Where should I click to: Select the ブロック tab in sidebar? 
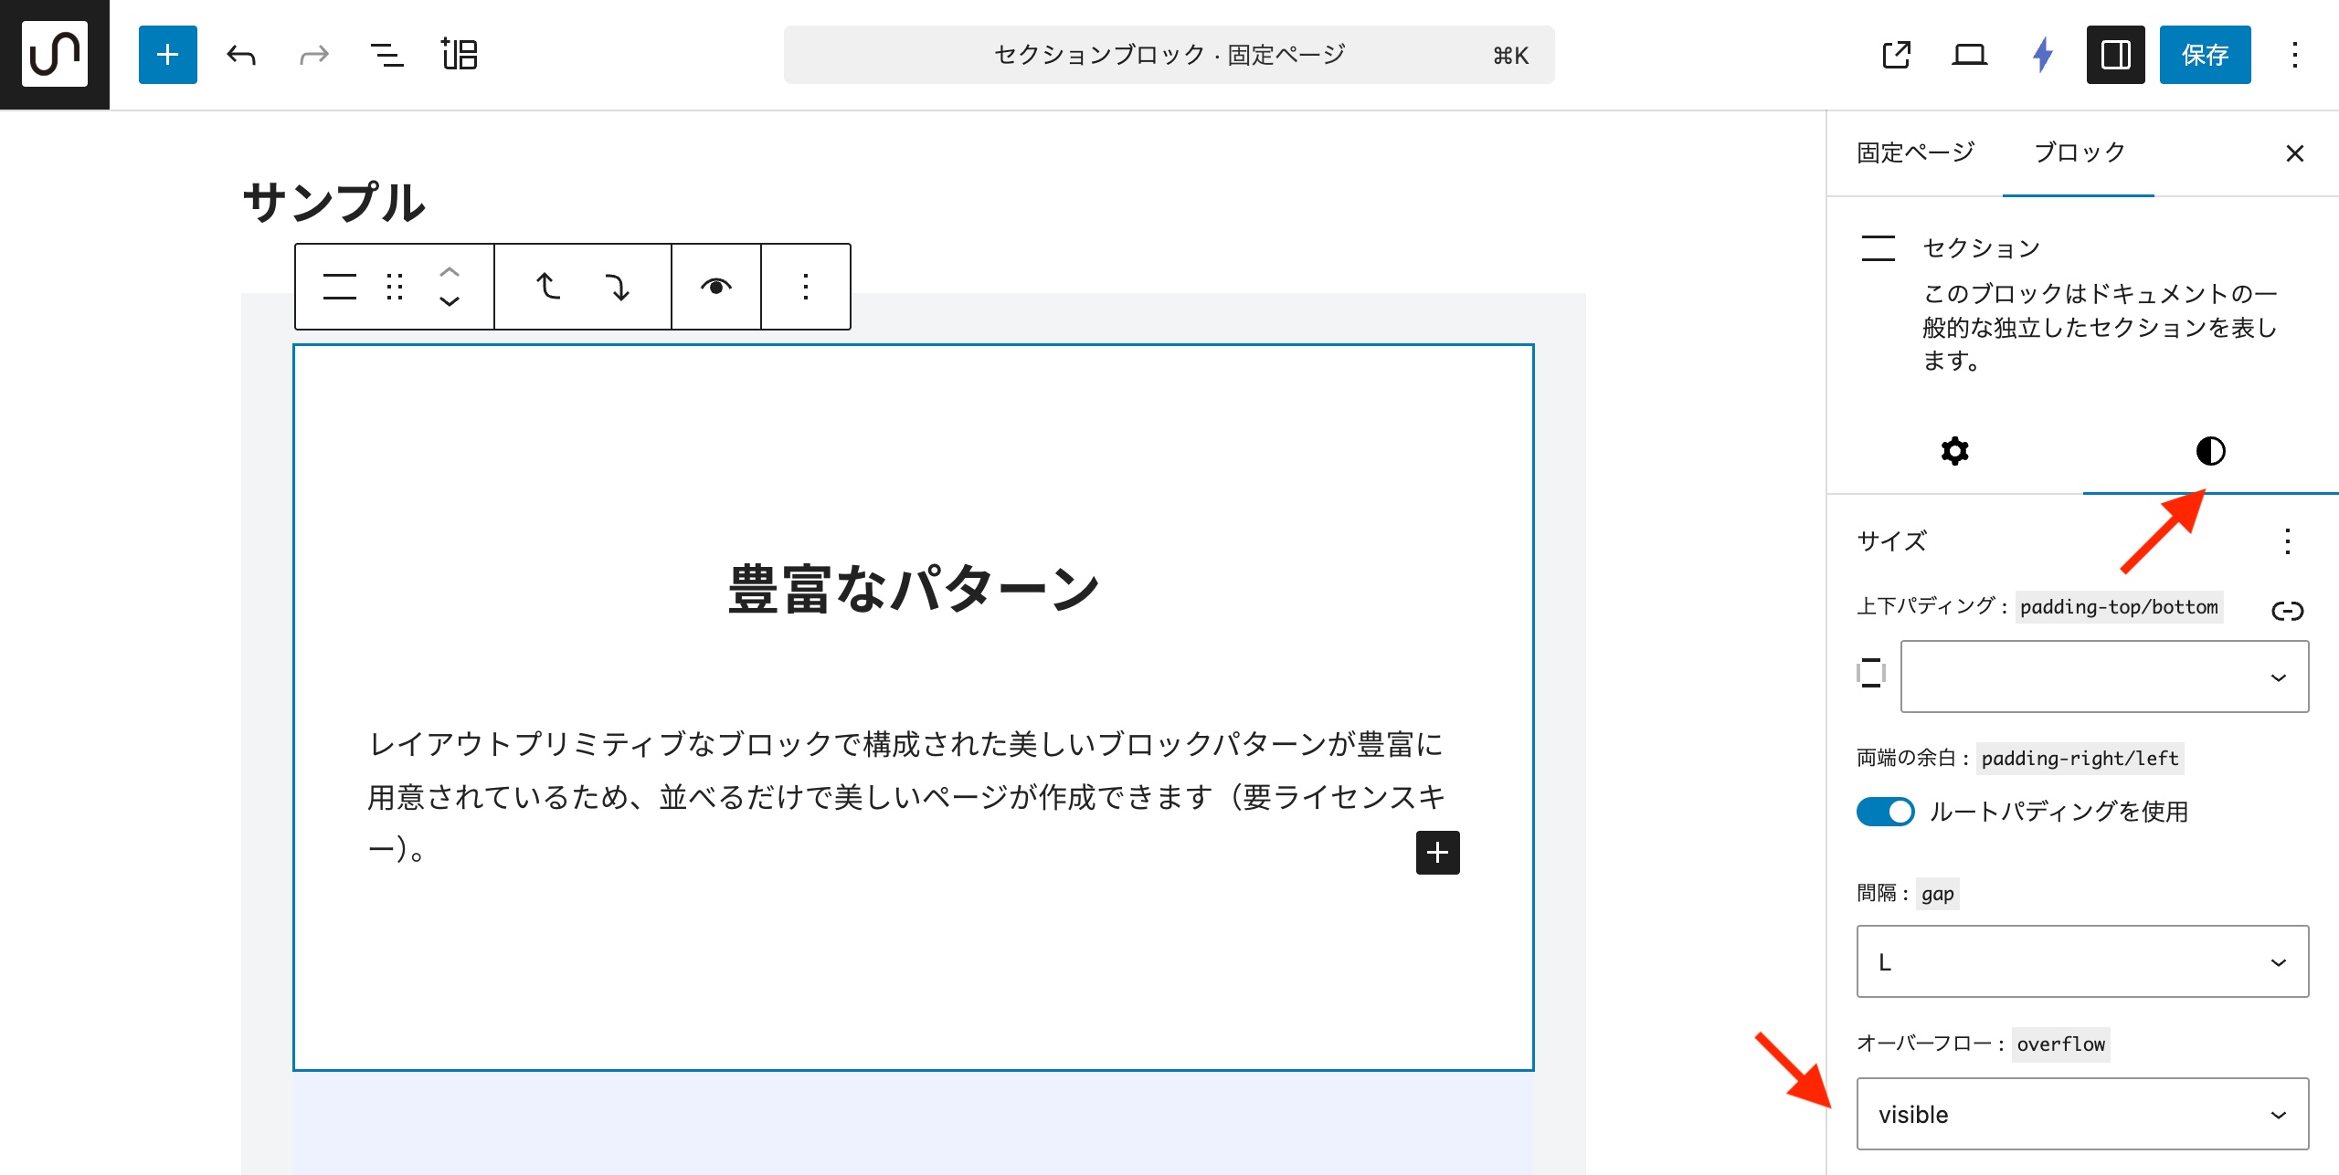click(x=2079, y=152)
